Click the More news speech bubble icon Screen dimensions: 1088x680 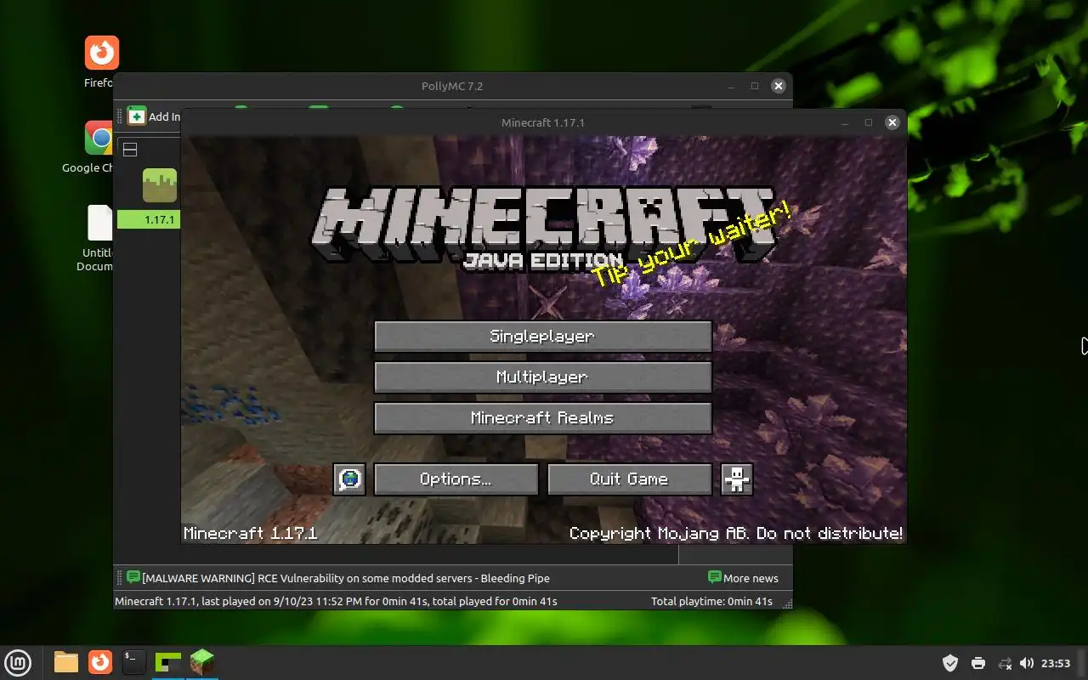pos(714,577)
